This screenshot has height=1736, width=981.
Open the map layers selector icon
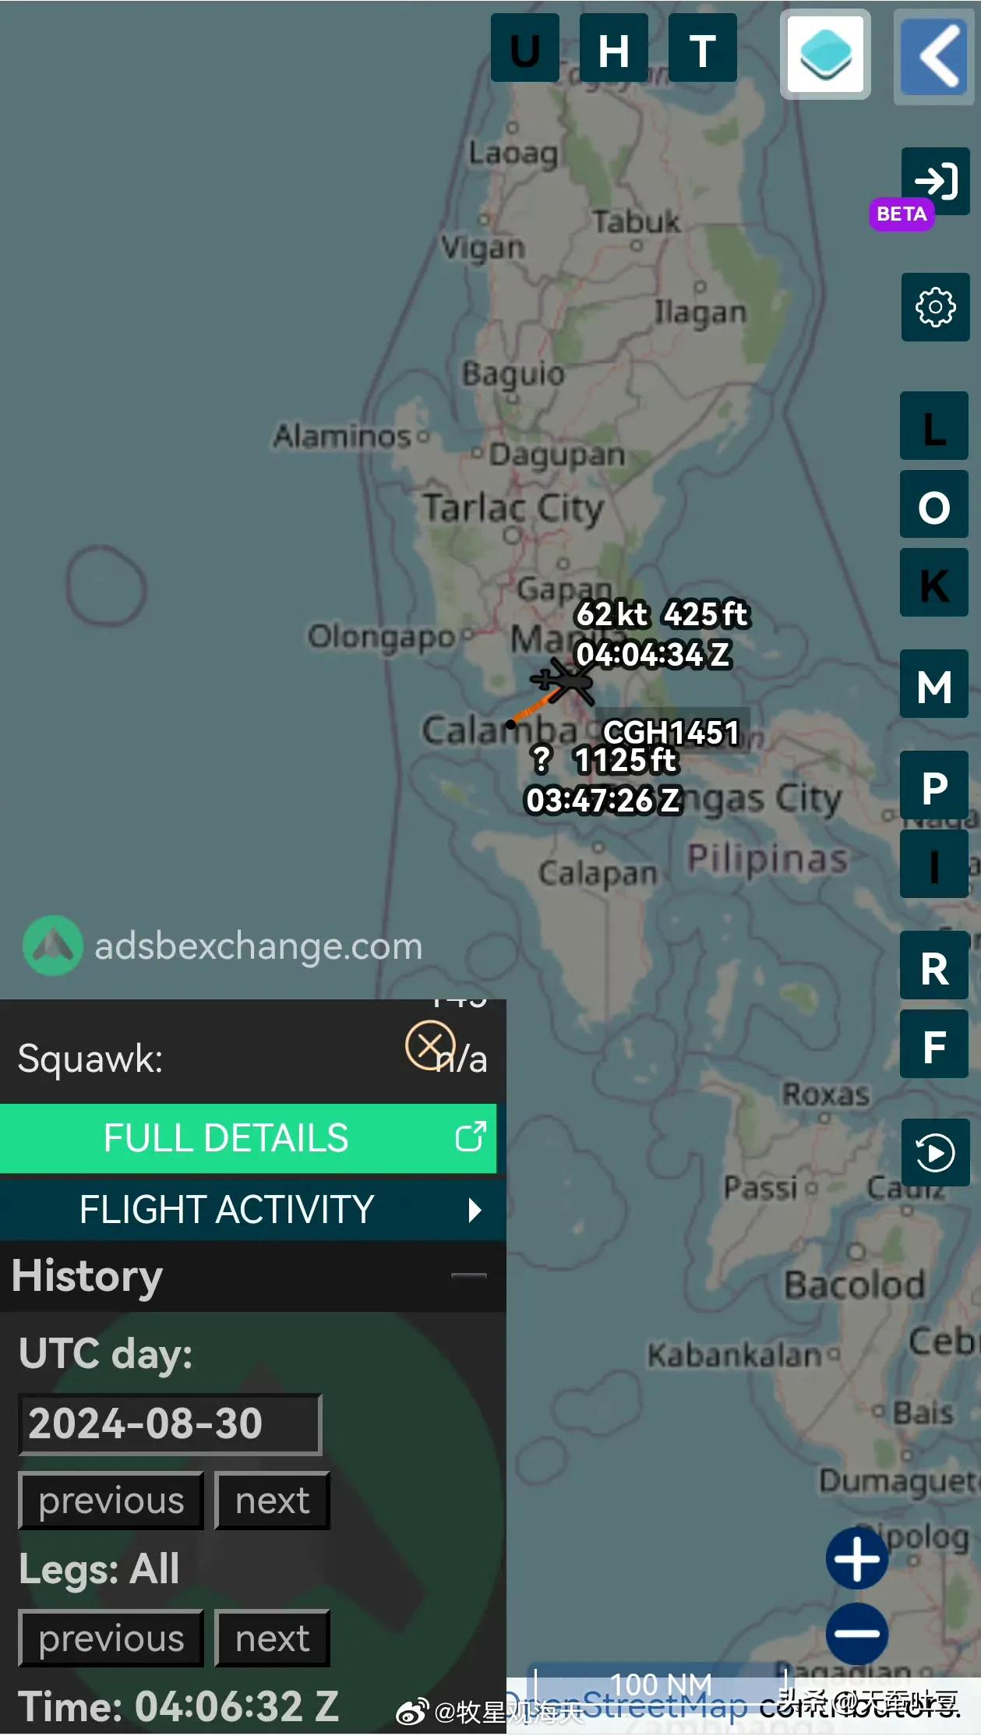click(x=825, y=54)
